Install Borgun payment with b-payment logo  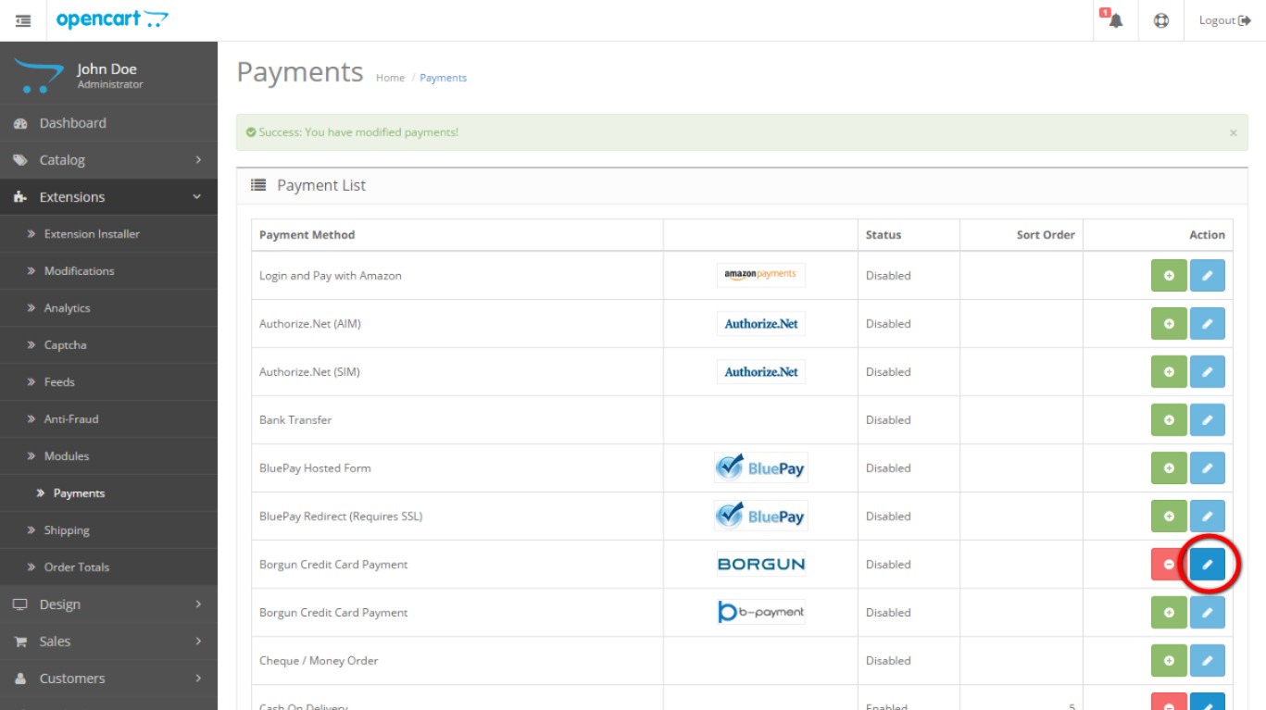1169,613
